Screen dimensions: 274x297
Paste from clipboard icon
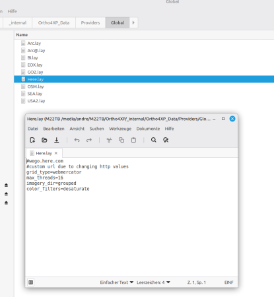point(133,140)
